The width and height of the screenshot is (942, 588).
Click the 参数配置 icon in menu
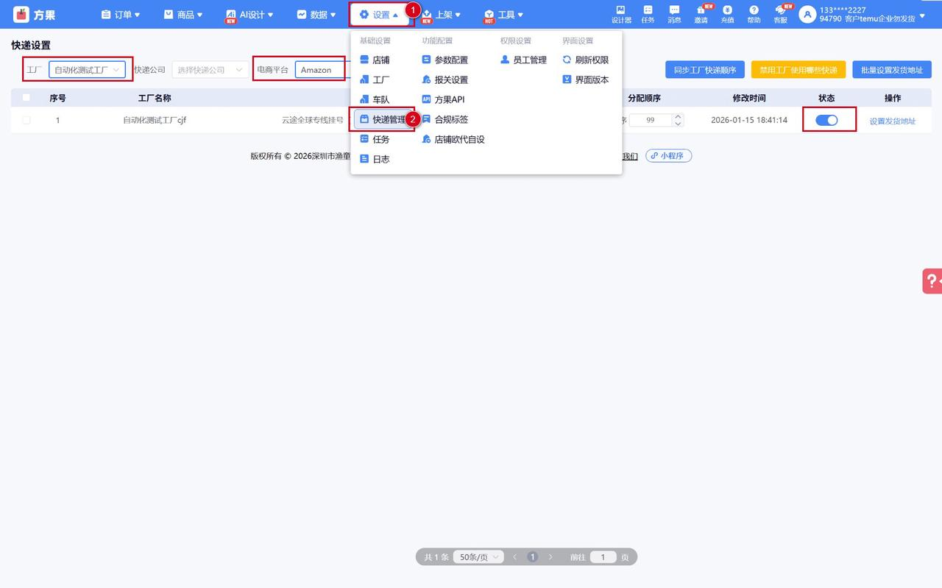pyautogui.click(x=426, y=60)
